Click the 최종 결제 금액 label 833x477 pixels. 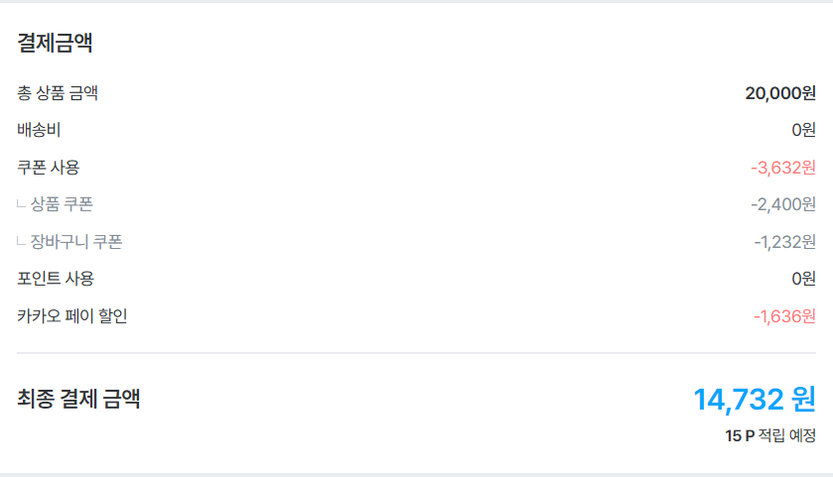click(x=78, y=400)
